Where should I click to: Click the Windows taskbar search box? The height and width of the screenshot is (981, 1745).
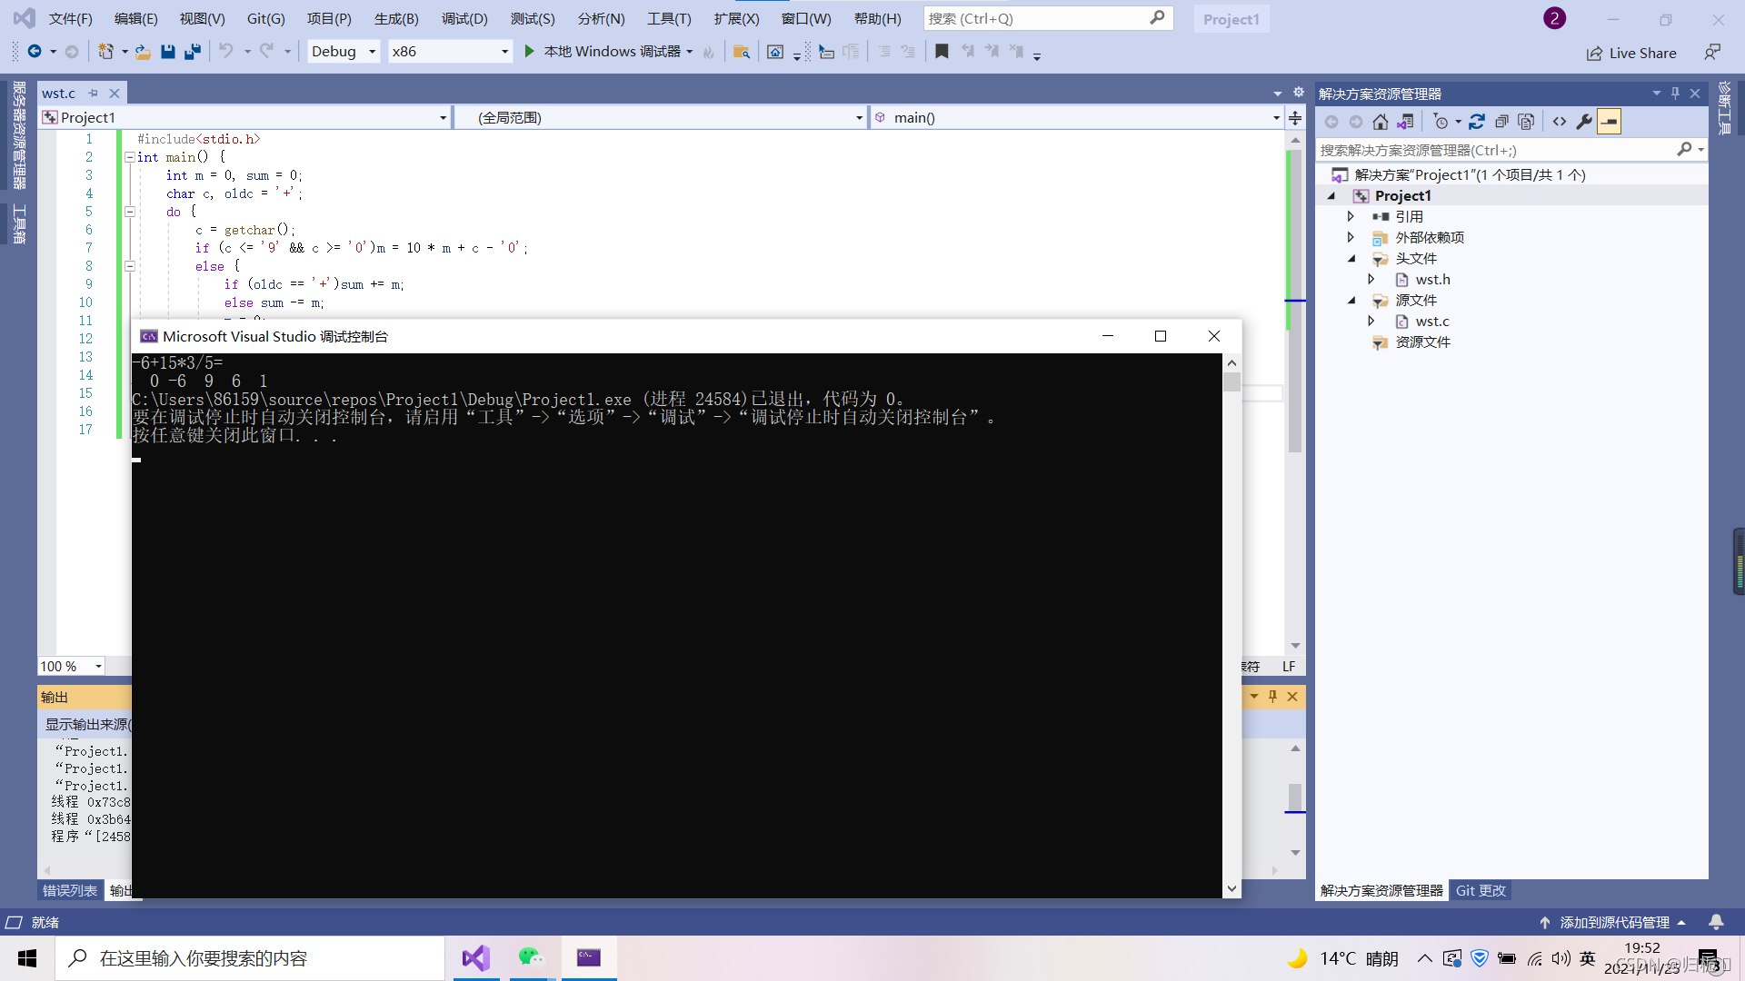pyautogui.click(x=250, y=958)
